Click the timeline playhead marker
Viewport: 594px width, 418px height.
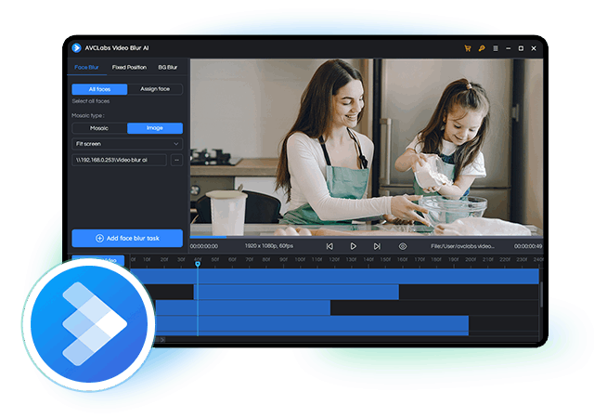[198, 264]
